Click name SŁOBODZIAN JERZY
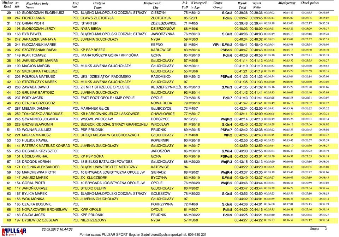 39,29
